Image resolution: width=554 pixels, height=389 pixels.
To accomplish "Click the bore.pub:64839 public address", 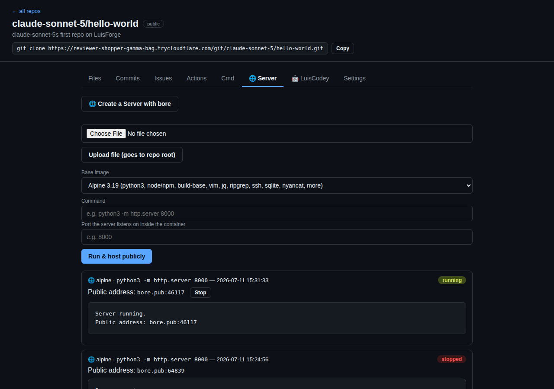I will coord(161,371).
